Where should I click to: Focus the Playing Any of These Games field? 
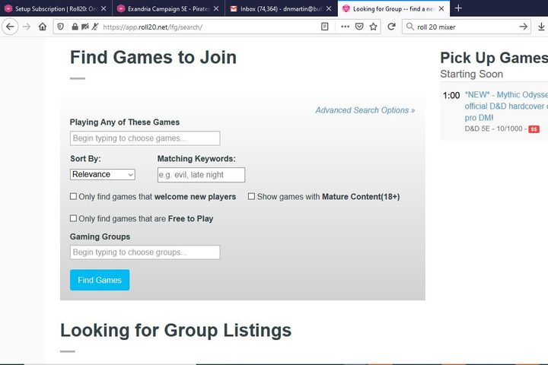pos(145,138)
